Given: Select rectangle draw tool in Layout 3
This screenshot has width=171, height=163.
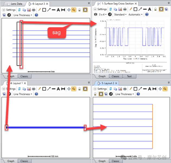Looking at the screenshot, I should click(x=44, y=10).
